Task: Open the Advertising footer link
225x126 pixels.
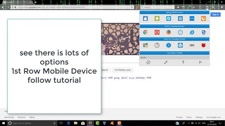Action: pyautogui.click(x=9, y=117)
